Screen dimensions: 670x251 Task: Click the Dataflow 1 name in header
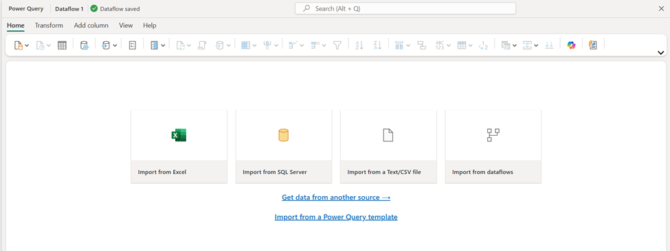(69, 8)
